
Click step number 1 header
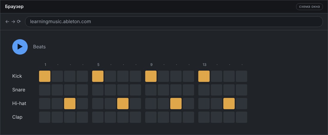coord(45,65)
